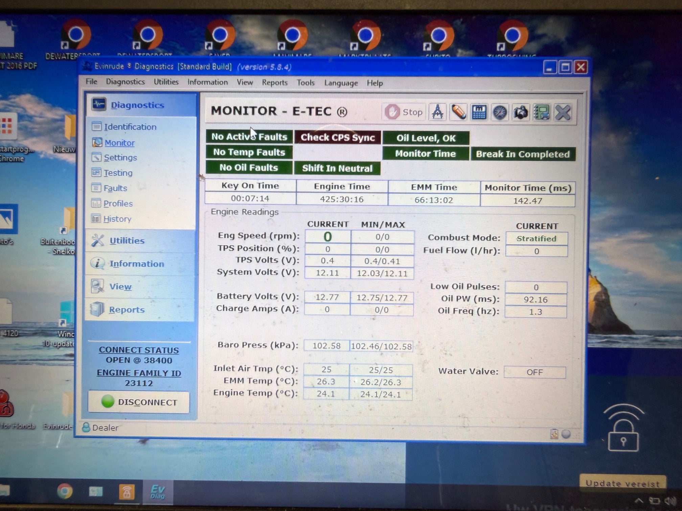The image size is (682, 511).
Task: Open the Utilities menu in the menu bar
Action: point(166,82)
